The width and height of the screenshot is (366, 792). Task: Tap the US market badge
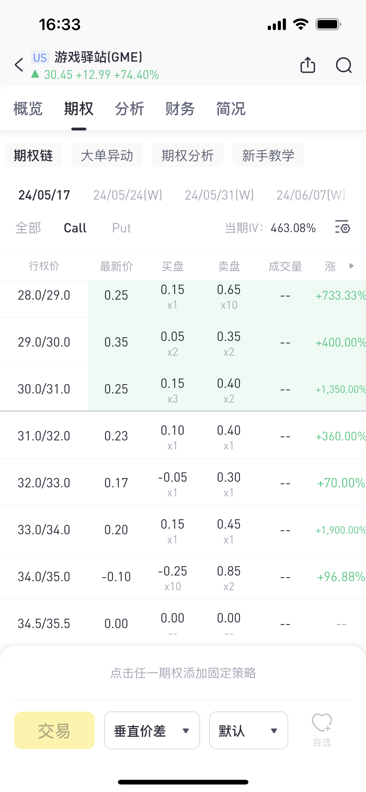[x=40, y=58]
